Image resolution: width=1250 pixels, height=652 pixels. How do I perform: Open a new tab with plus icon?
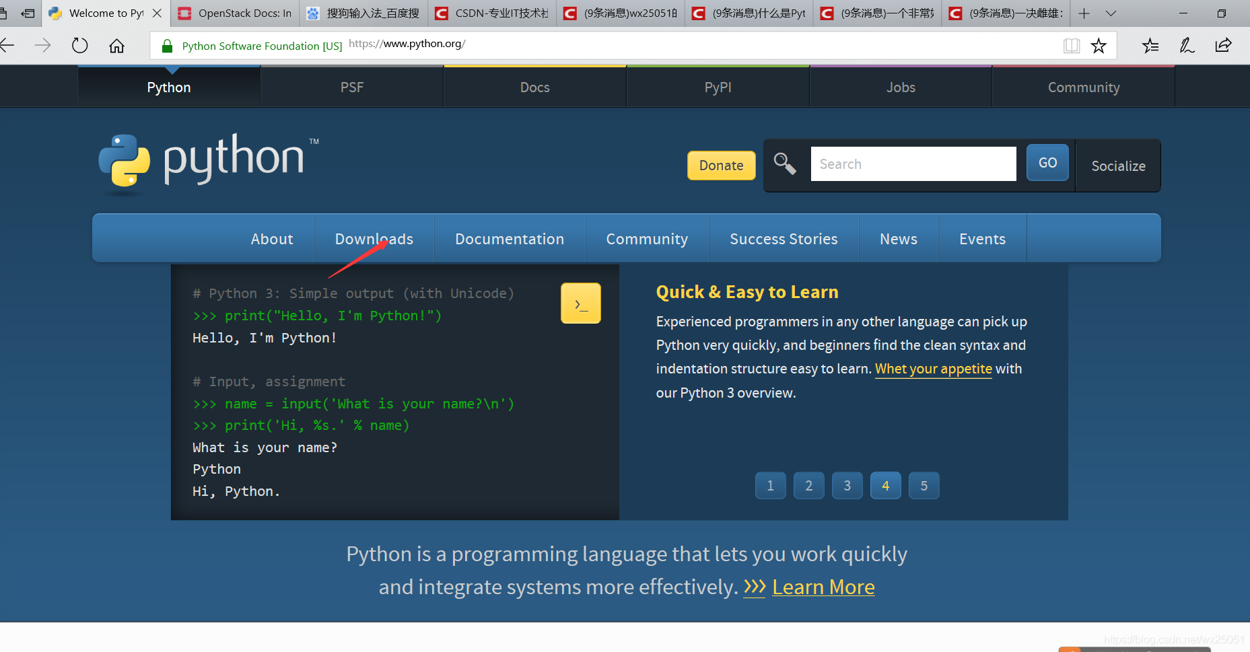click(x=1084, y=13)
